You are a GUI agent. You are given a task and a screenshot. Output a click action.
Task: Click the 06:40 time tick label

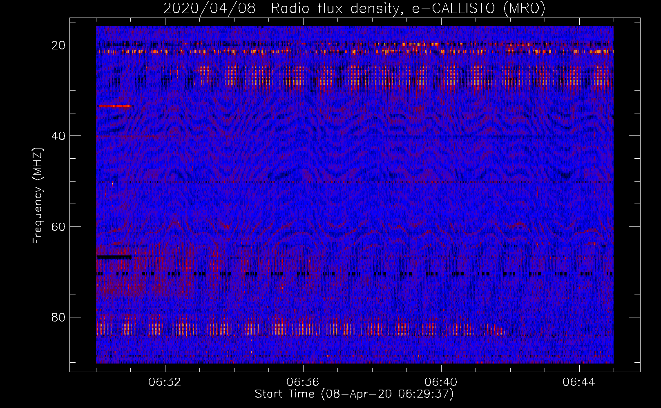click(441, 382)
